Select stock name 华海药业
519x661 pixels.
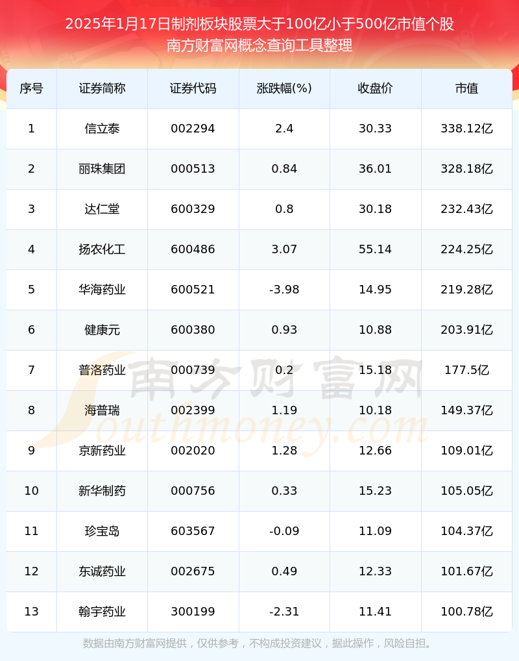[x=102, y=290]
